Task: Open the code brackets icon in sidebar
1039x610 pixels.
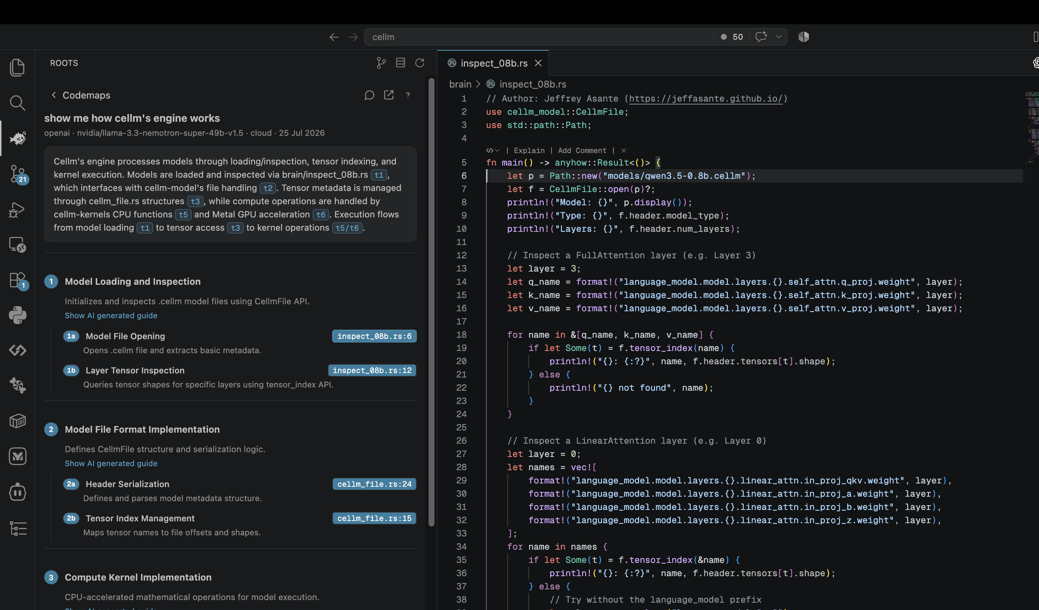Action: pos(17,350)
